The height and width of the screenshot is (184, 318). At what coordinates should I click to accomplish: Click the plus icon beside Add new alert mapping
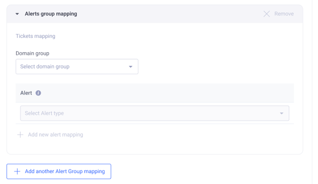(20, 135)
